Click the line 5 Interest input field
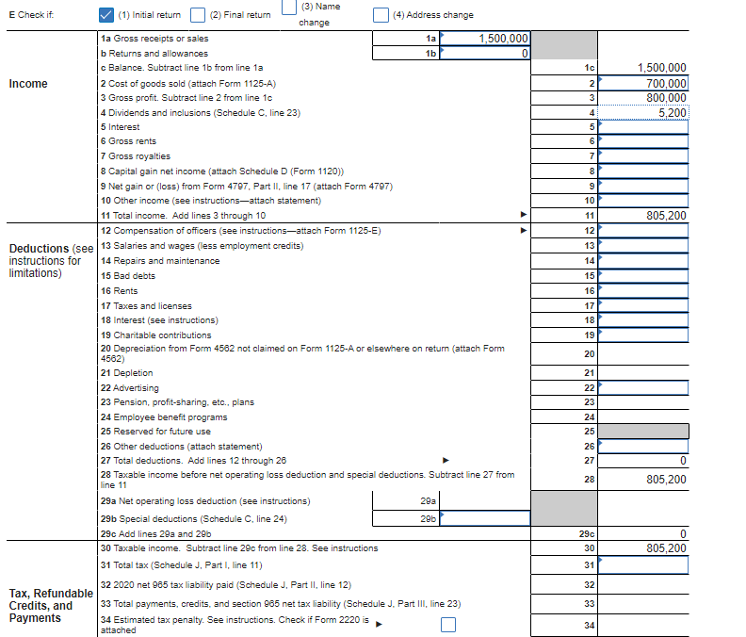The image size is (746, 637). tap(642, 127)
